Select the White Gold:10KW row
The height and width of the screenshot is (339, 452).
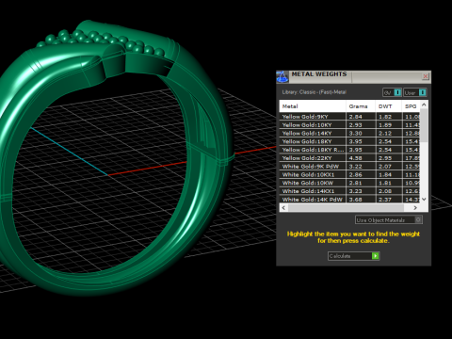[349, 183]
